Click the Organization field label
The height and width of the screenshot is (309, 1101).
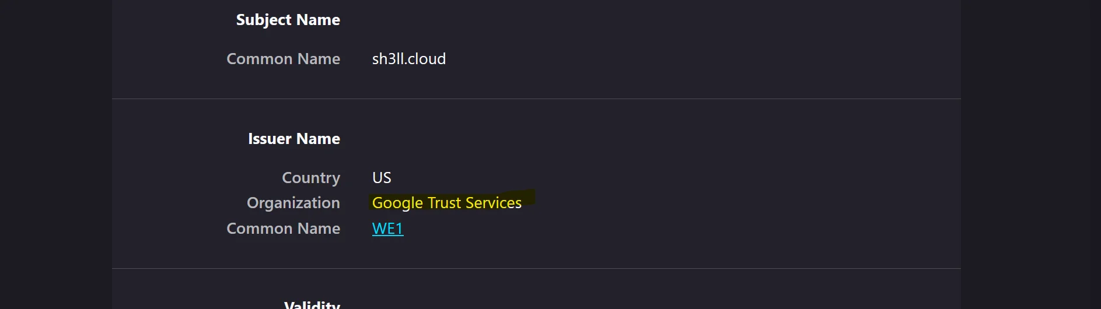point(293,203)
